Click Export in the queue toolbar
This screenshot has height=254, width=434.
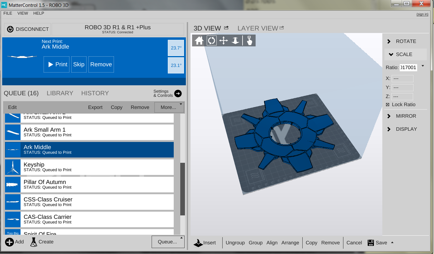(x=95, y=107)
